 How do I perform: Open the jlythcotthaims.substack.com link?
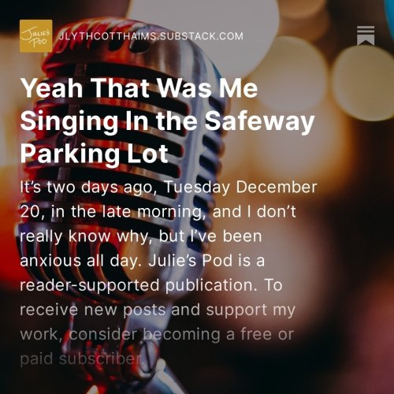click(x=151, y=36)
